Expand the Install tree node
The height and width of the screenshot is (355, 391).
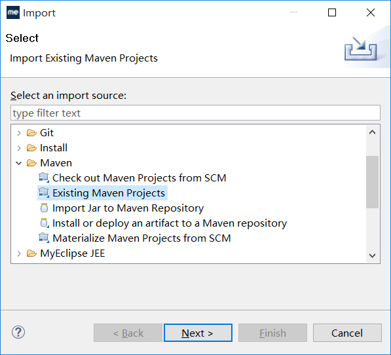(x=19, y=148)
